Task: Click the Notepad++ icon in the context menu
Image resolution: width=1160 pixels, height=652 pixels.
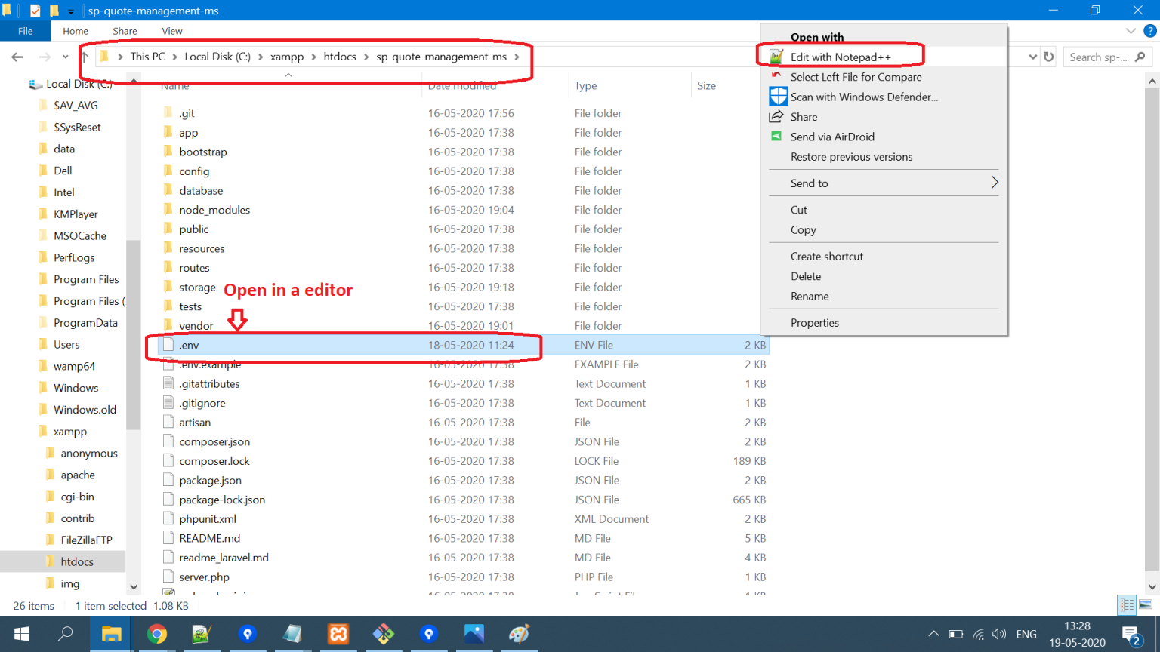Action: tap(776, 57)
